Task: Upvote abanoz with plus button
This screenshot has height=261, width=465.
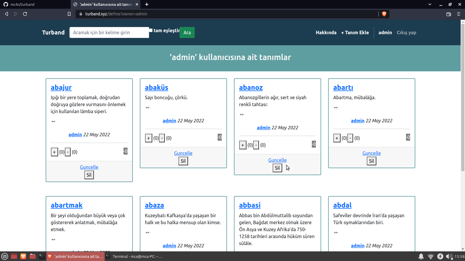Action: pos(243,145)
